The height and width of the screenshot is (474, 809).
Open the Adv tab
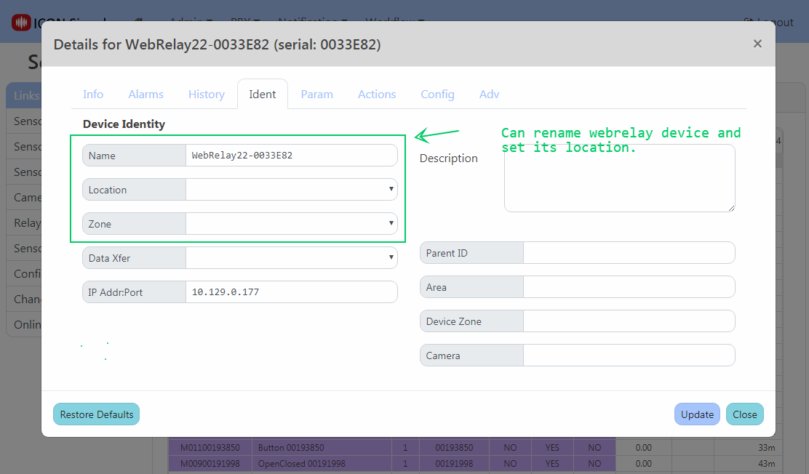click(489, 95)
